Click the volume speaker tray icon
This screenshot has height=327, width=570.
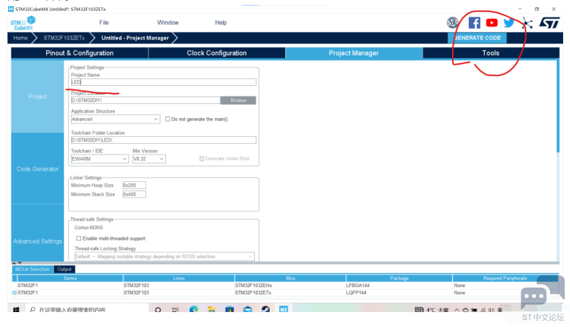[x=491, y=310]
